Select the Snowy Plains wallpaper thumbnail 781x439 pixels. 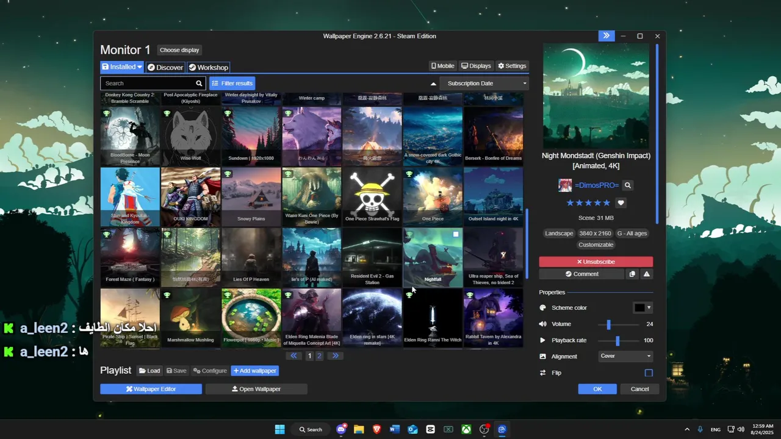click(251, 196)
